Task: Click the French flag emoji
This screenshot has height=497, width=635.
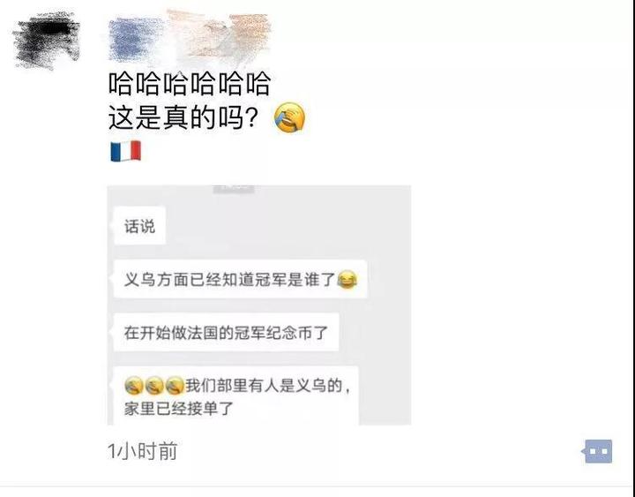Action: click(x=126, y=151)
